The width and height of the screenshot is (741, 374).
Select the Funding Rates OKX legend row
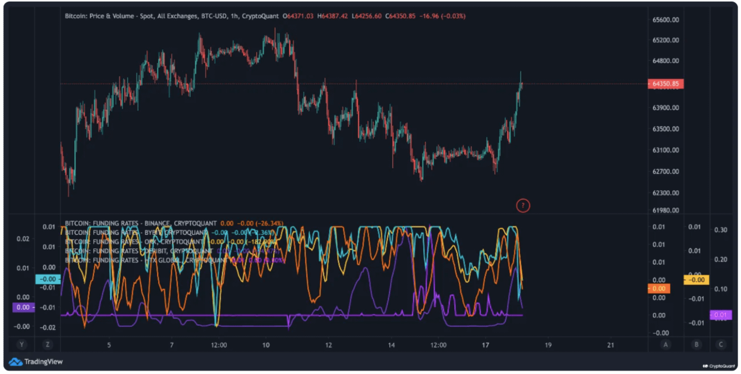point(171,242)
